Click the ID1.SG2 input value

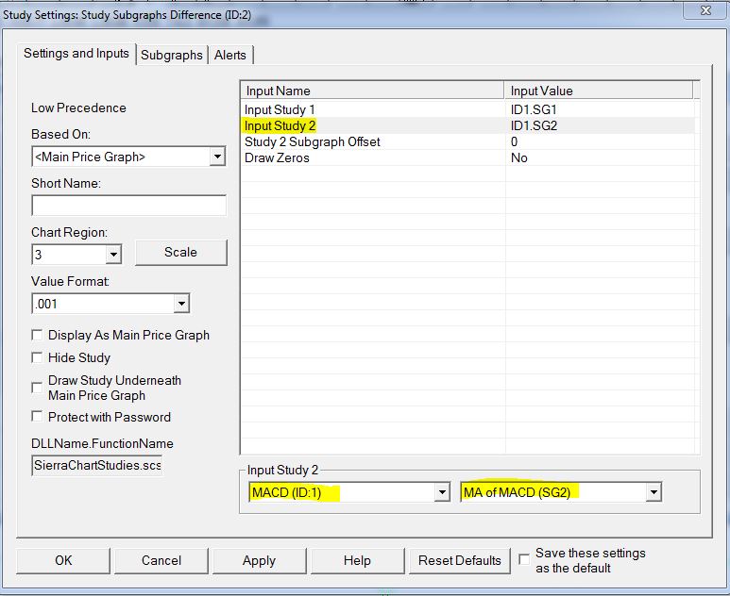tap(534, 126)
